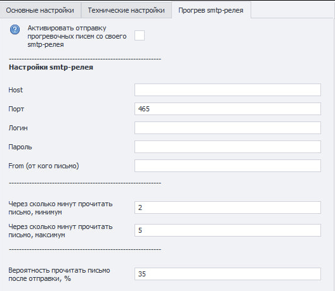Image resolution: width=335 pixels, height=291 pixels.
Task: Click the From (от кого письмо) label
Action: 44,166
